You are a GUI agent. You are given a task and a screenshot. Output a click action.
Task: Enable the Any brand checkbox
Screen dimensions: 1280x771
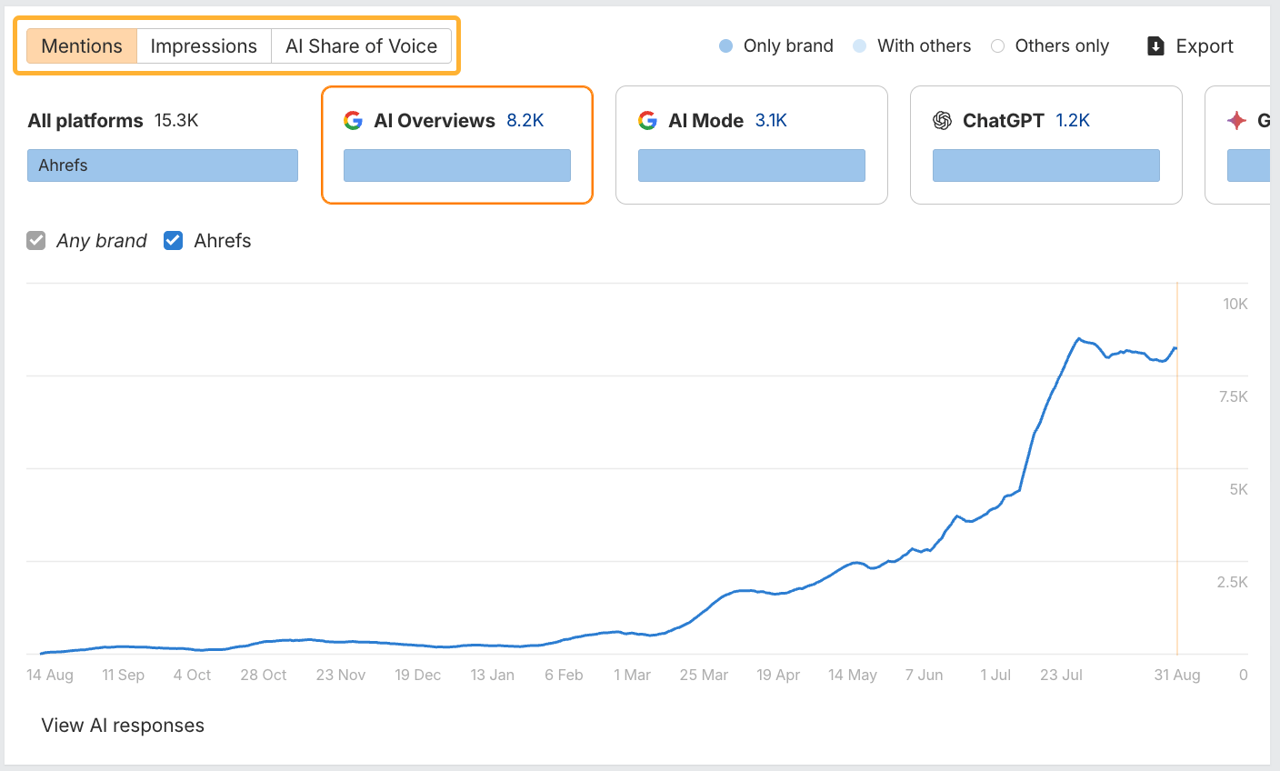(35, 240)
